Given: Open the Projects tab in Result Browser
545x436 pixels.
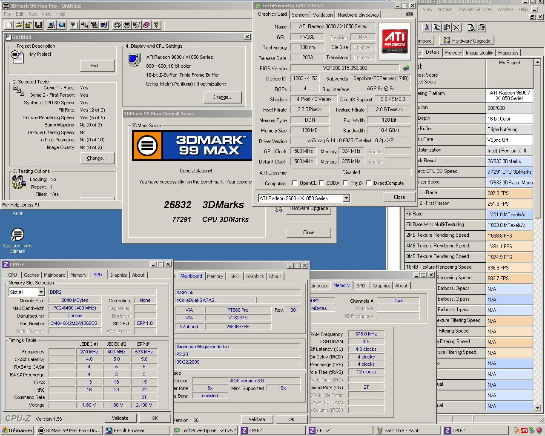Looking at the screenshot, I should [x=453, y=53].
